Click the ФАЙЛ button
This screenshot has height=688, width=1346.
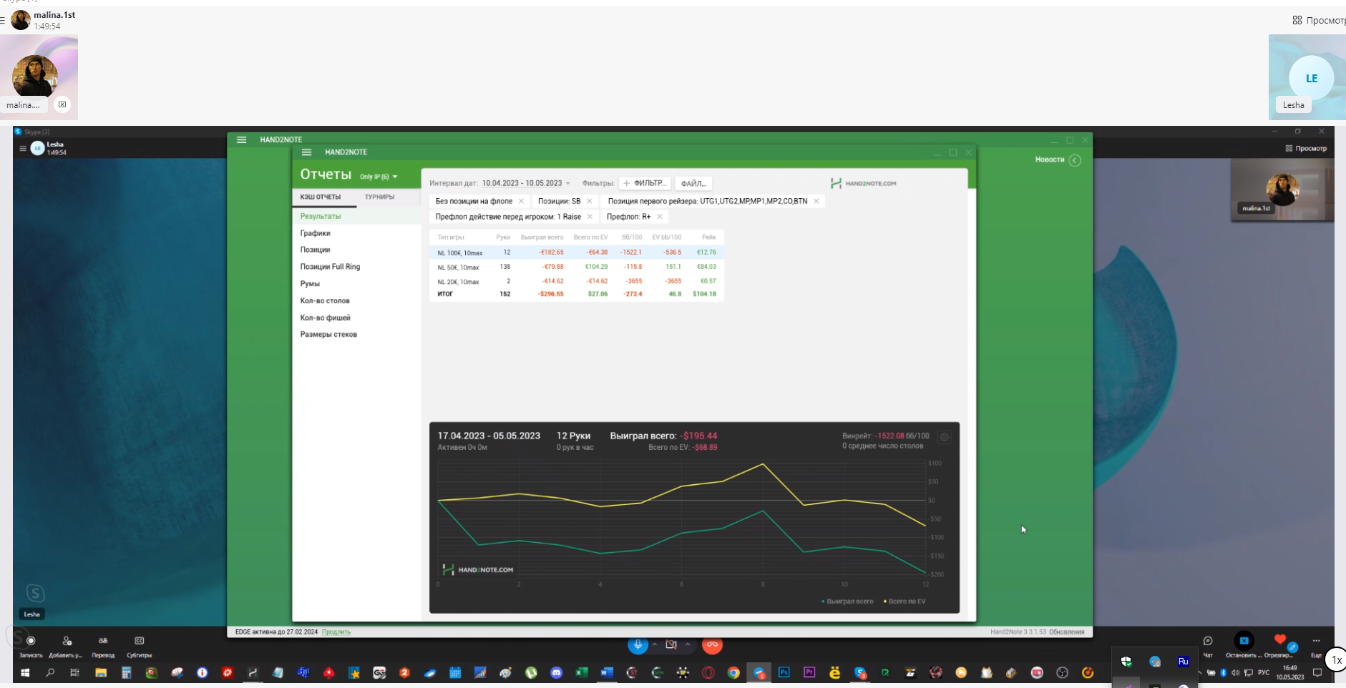(x=693, y=183)
